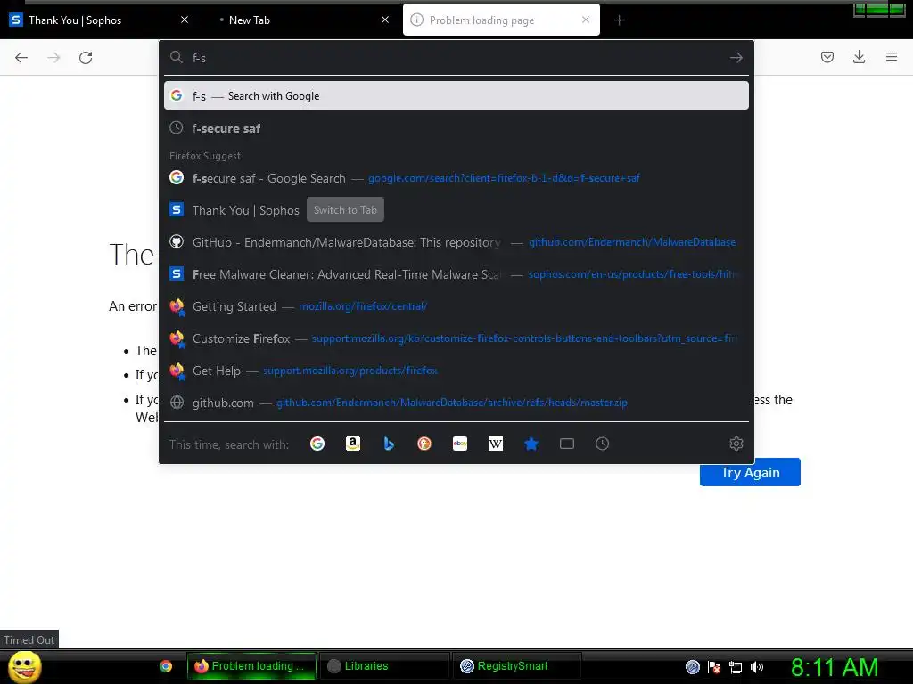Open 'f-secure saf - Google Search' suggestion
Viewport: 913px width, 684px height.
click(x=456, y=178)
